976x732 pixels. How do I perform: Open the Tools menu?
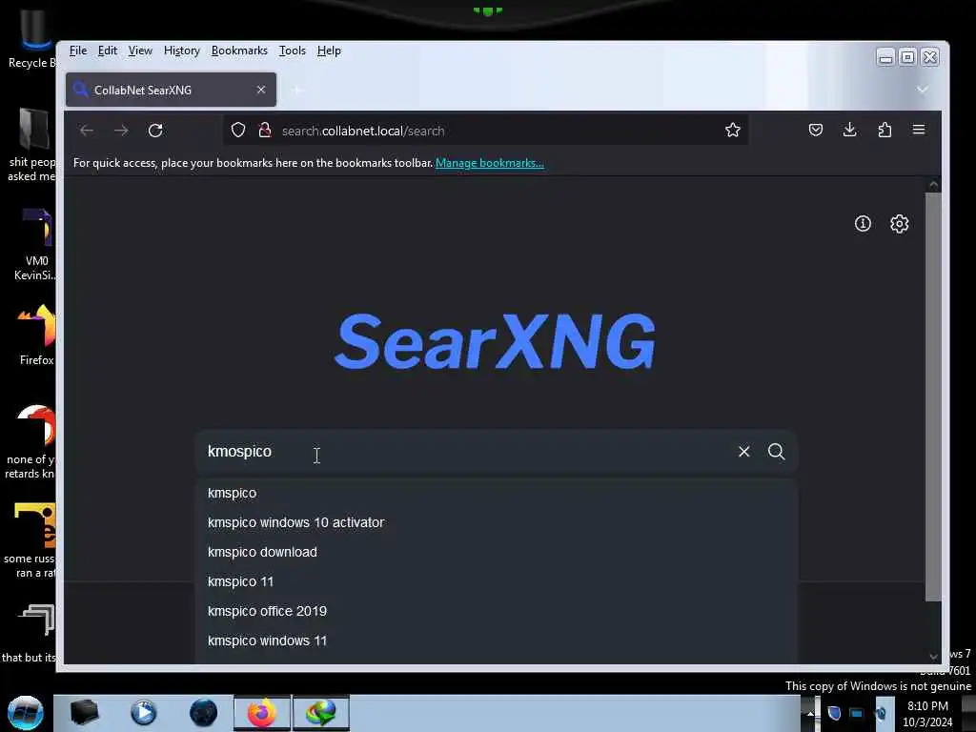(292, 51)
